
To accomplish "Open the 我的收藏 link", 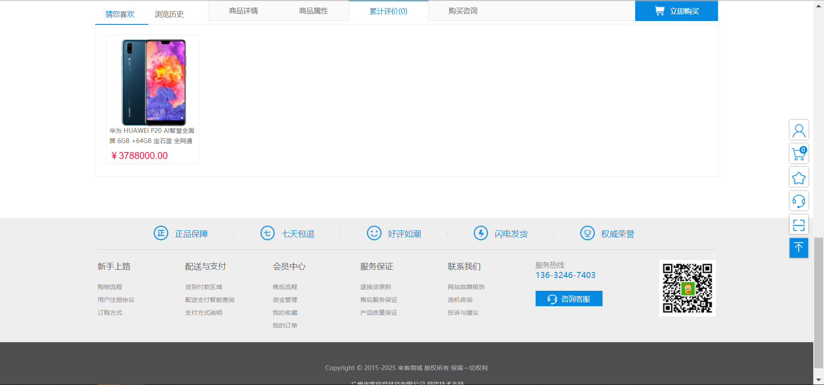I will 285,313.
